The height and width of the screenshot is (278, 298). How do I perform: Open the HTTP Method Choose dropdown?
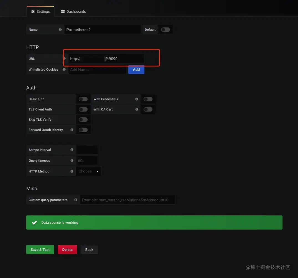(89, 171)
